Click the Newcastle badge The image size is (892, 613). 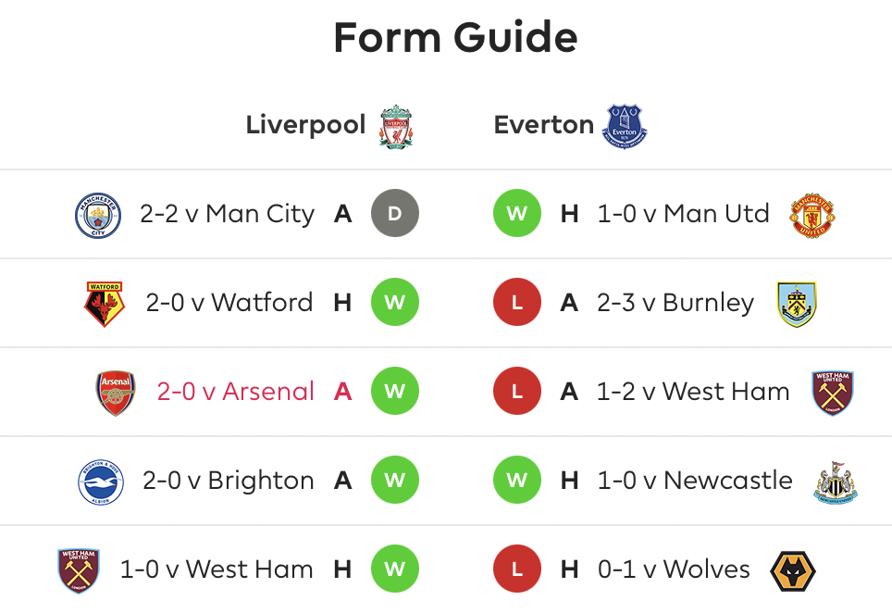(836, 482)
